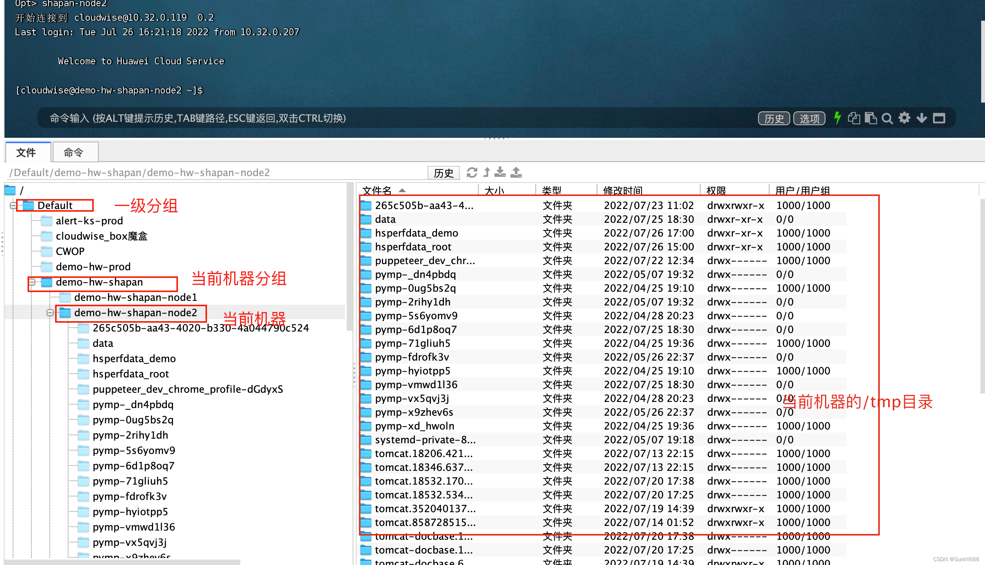
Task: Go to parent directory with up arrow icon
Action: point(486,172)
